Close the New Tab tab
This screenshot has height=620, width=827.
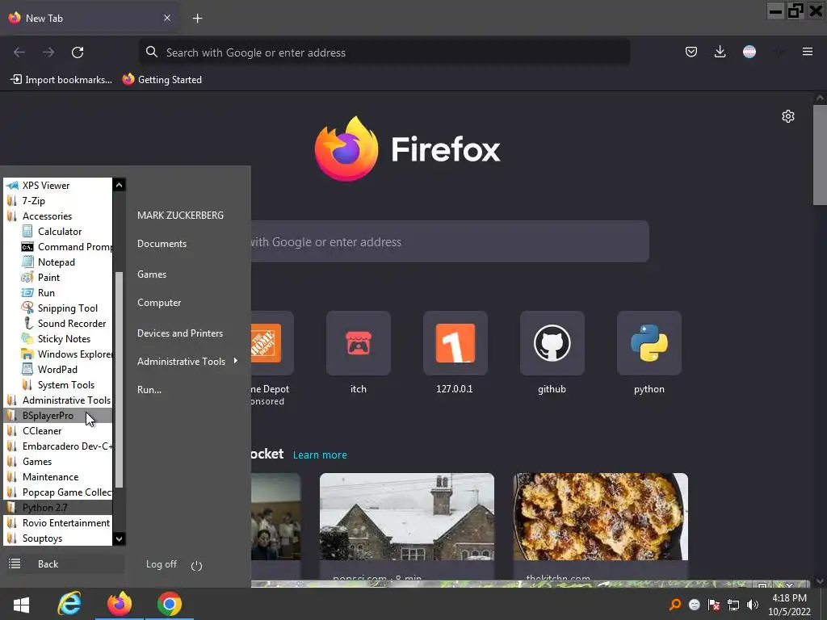[x=167, y=18]
